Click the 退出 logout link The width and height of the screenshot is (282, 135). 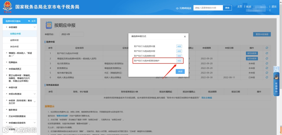(x=274, y=7)
